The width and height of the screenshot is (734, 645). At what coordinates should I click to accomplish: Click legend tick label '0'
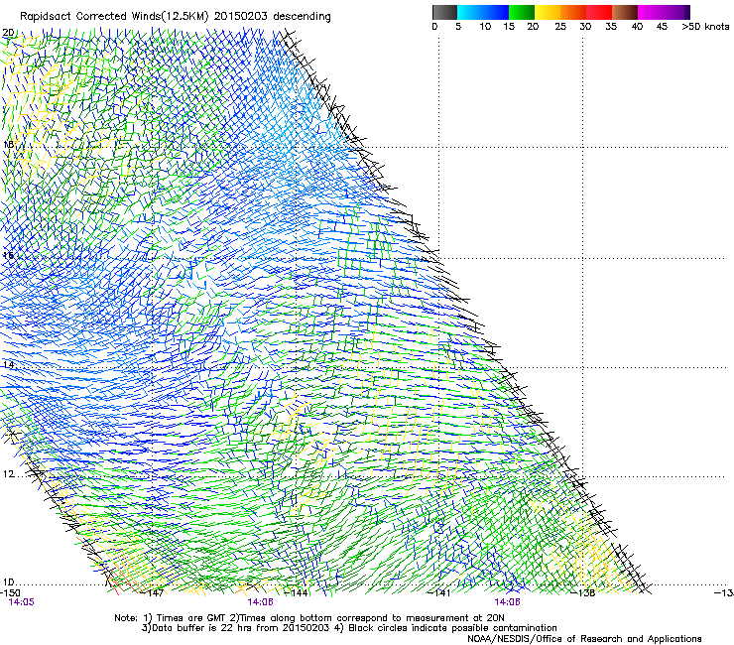[434, 27]
